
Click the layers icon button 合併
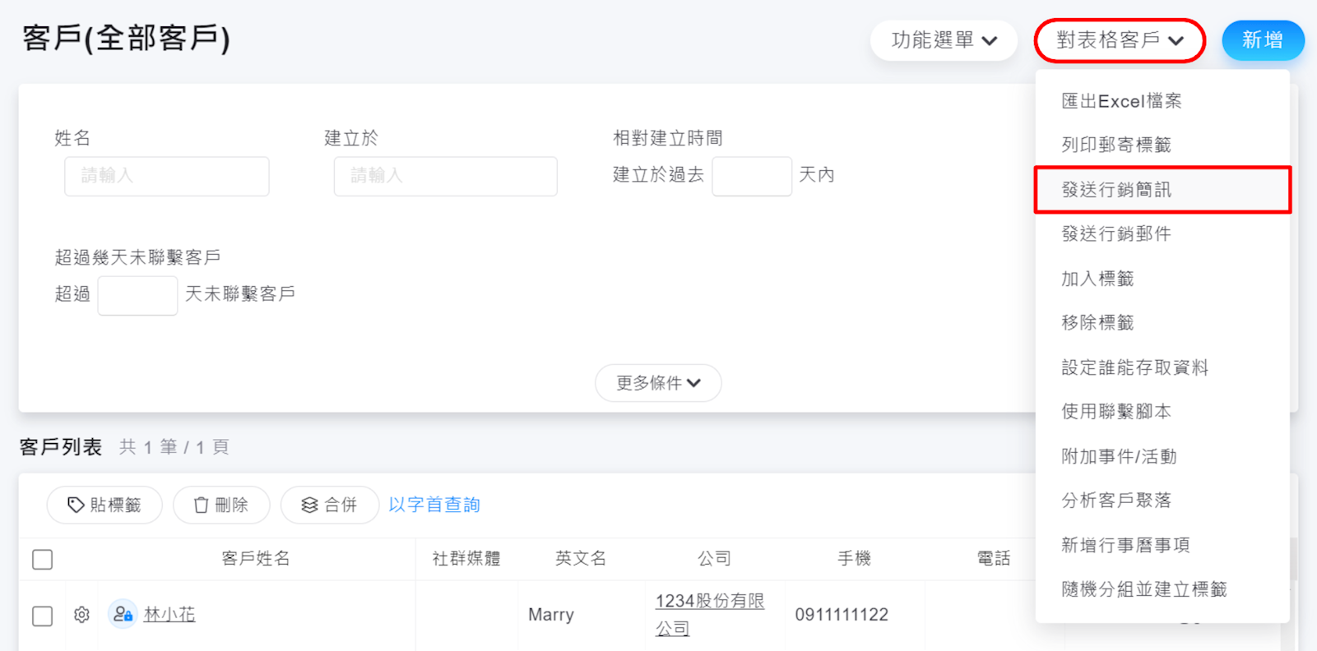point(329,505)
